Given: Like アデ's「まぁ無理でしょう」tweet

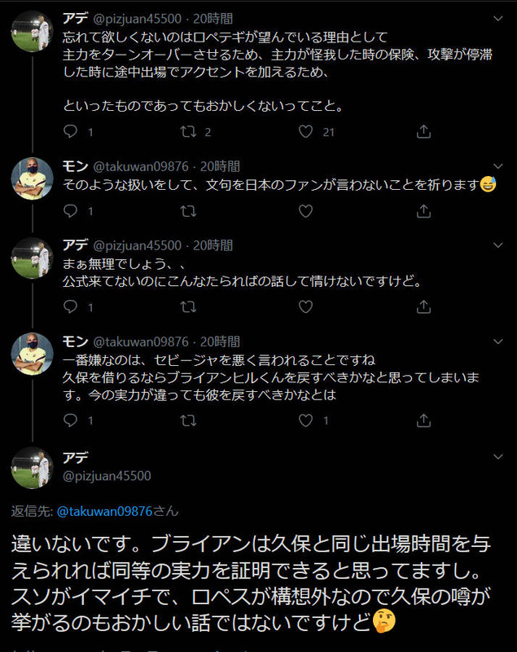Looking at the screenshot, I should pyautogui.click(x=305, y=307).
